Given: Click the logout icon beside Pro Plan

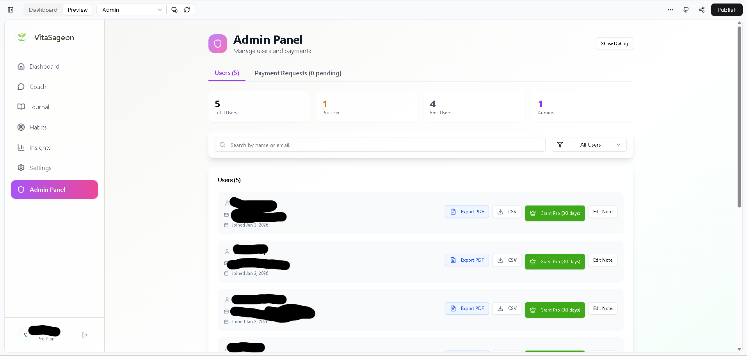Looking at the screenshot, I should (x=85, y=335).
